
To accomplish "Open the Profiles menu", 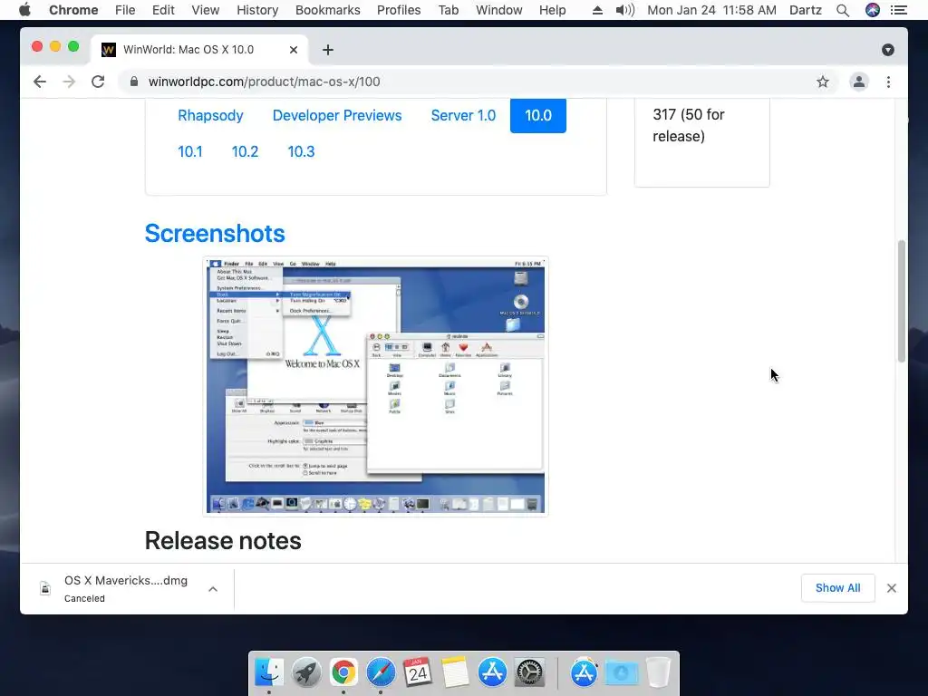I will [x=399, y=10].
